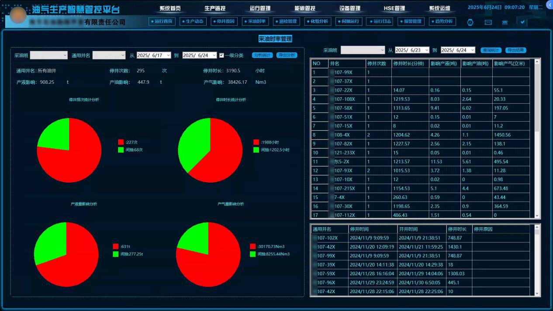Click the 开井时间 column header
This screenshot has height=311, width=553.
point(422,229)
